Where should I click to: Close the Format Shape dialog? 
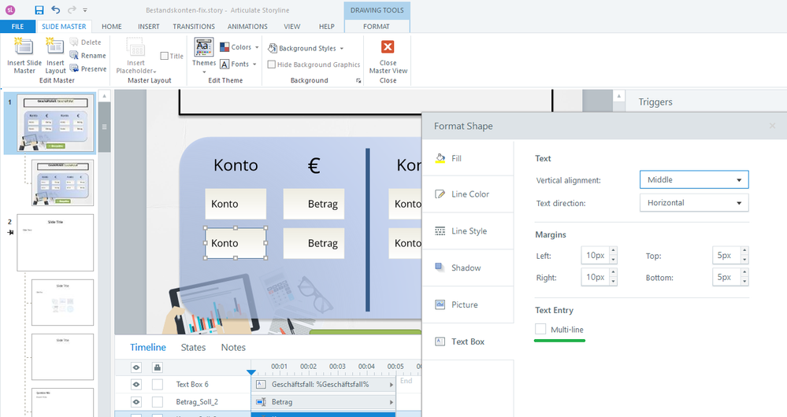tap(773, 126)
